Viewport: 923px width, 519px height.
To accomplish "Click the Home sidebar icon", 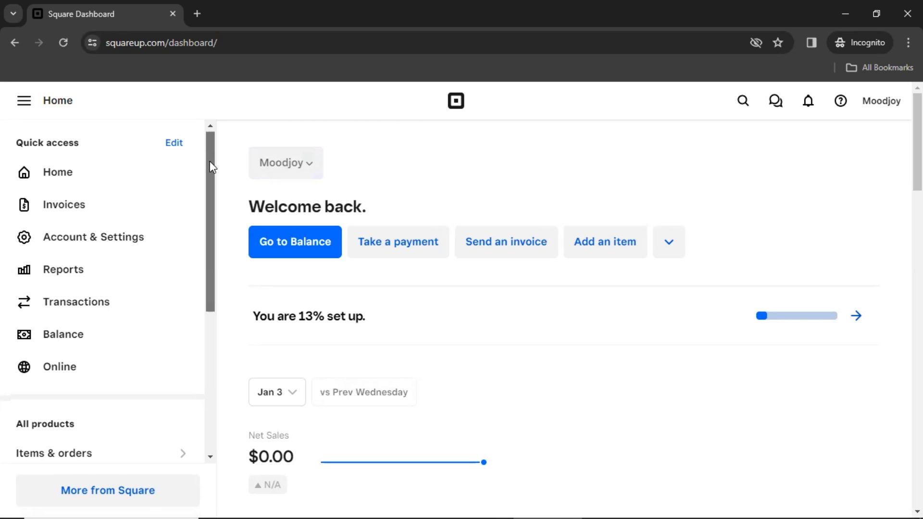I will pyautogui.click(x=24, y=172).
